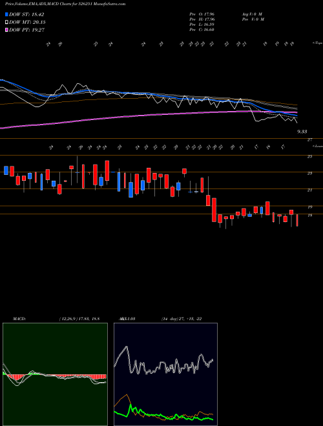Click the blue DOW ST legend swatch

pyautogui.click(x=7, y=14)
